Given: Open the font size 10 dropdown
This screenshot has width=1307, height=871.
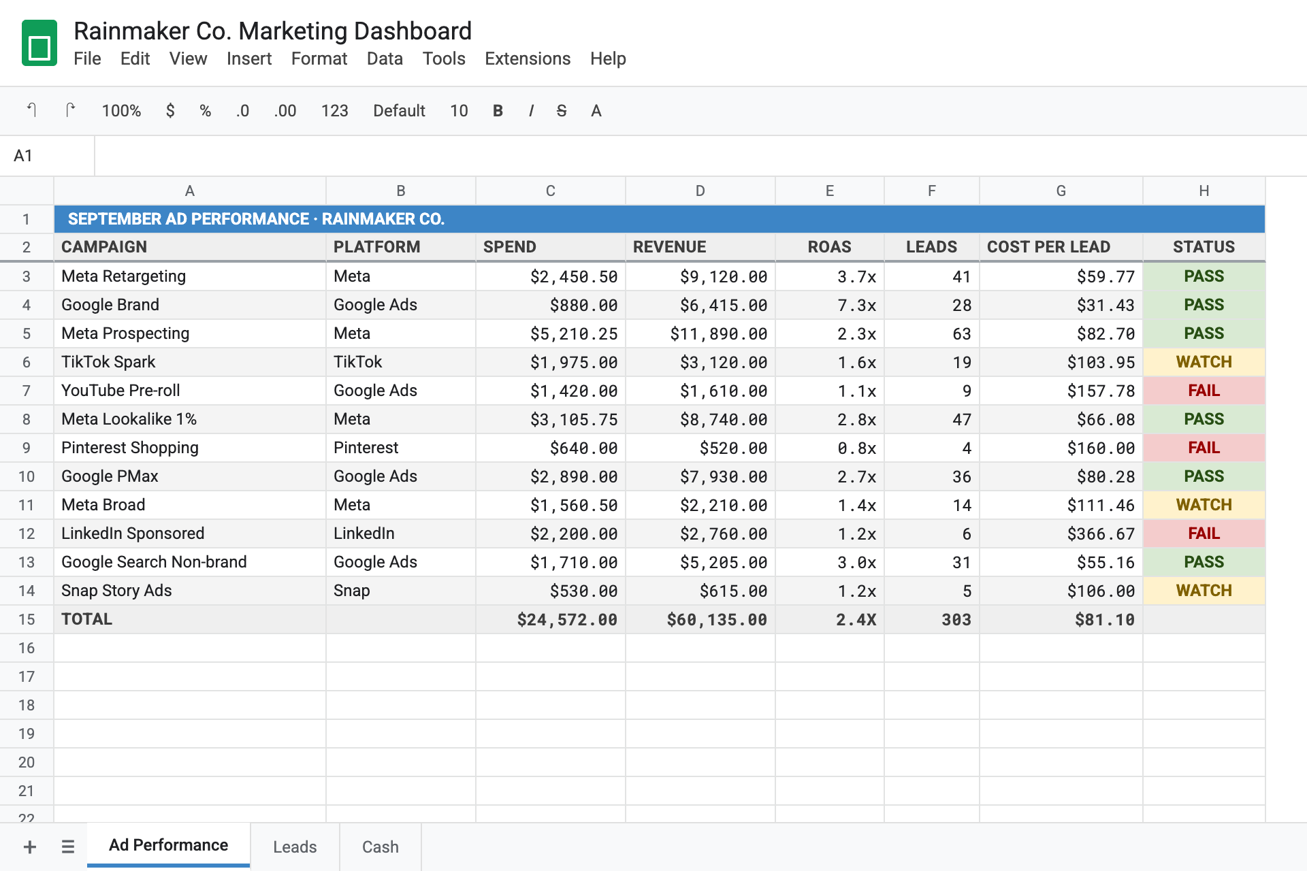Looking at the screenshot, I should pyautogui.click(x=459, y=110).
